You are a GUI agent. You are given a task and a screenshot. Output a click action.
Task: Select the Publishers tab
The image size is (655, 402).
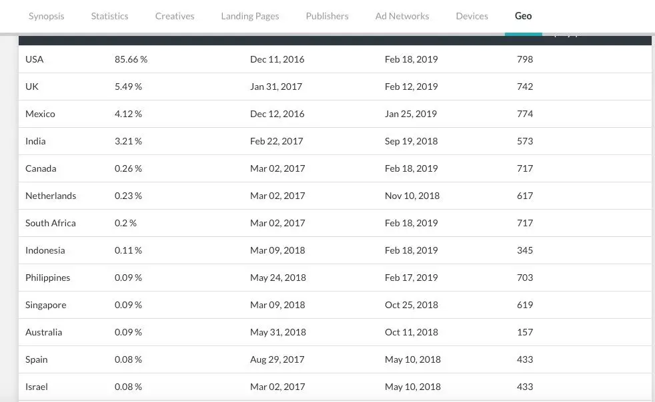[327, 16]
